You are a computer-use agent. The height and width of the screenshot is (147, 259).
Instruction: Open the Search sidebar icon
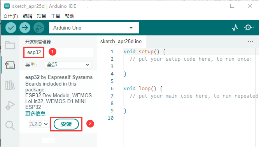click(x=10, y=126)
